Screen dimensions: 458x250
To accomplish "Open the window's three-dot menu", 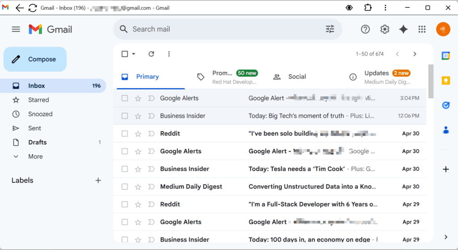I will pos(385,8).
